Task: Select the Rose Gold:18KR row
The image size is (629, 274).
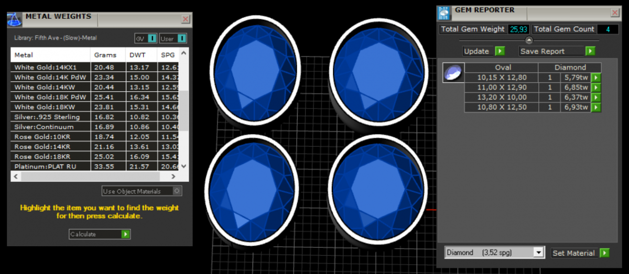Action: tap(95, 157)
